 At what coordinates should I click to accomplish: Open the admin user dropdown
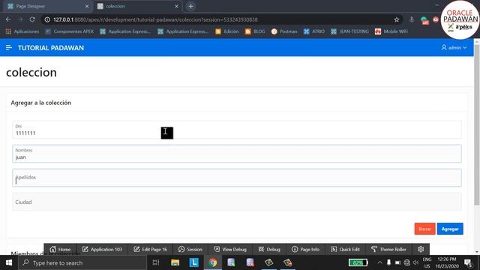[x=454, y=48]
